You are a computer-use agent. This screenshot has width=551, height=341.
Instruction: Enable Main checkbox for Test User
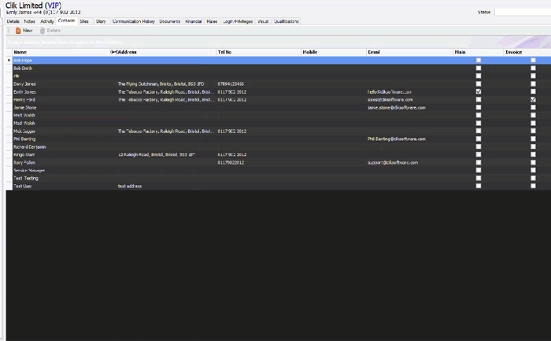[479, 186]
